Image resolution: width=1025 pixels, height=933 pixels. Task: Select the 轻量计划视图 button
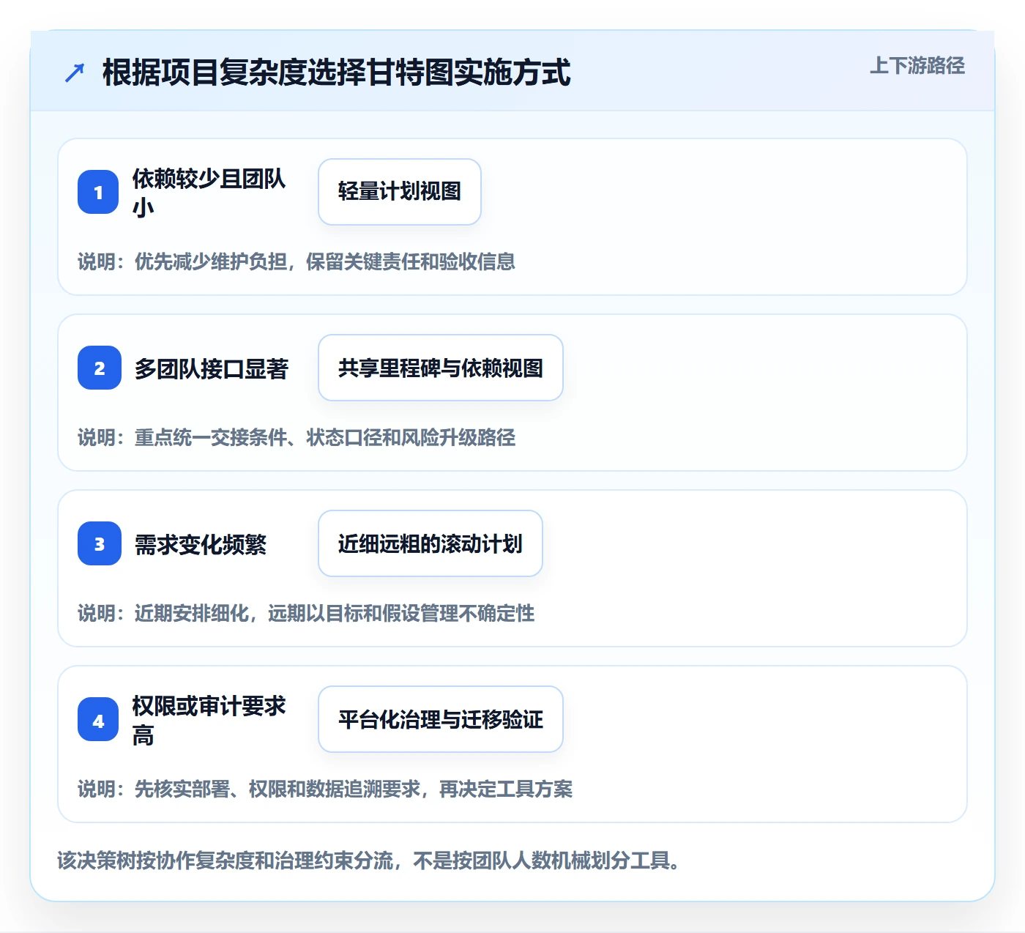400,192
